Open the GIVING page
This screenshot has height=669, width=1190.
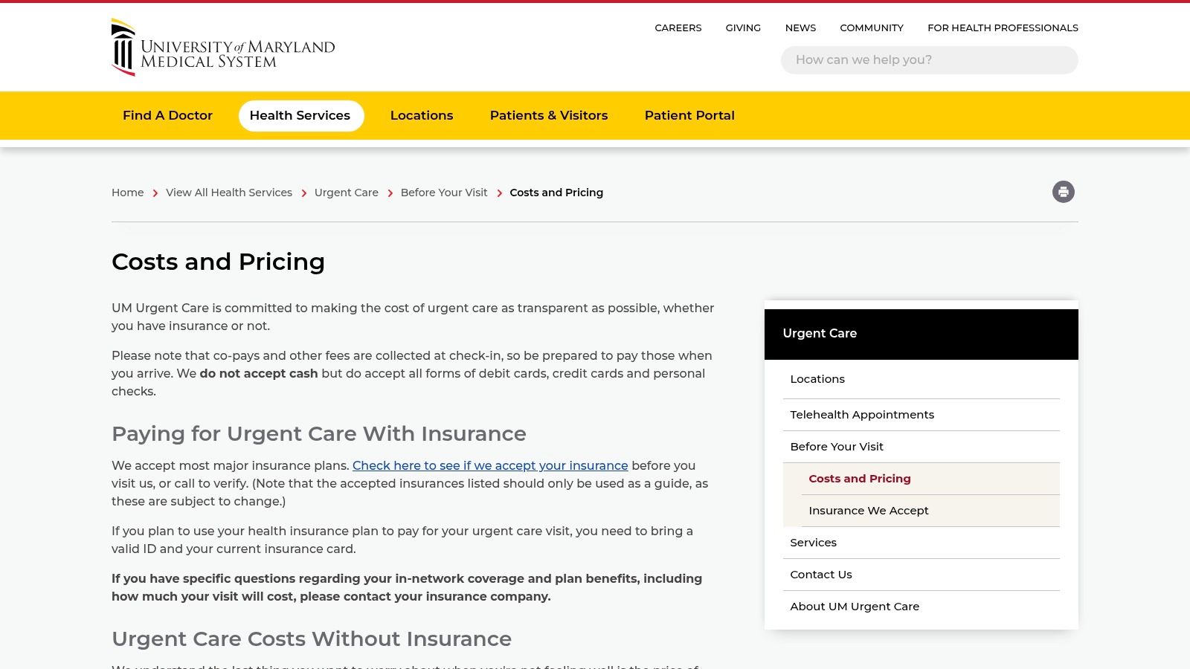coord(743,28)
